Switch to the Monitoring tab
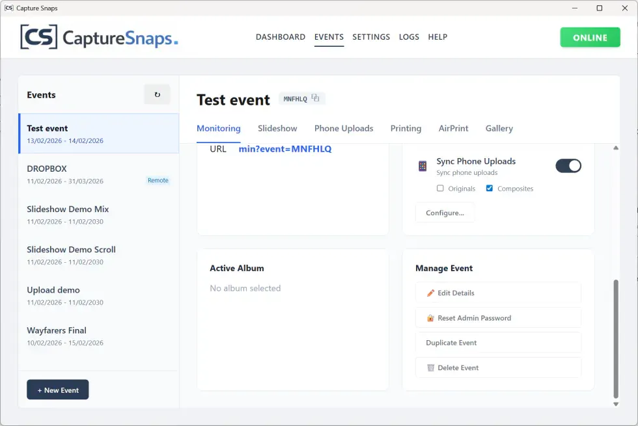Viewport: 638px width, 426px height. click(x=219, y=129)
